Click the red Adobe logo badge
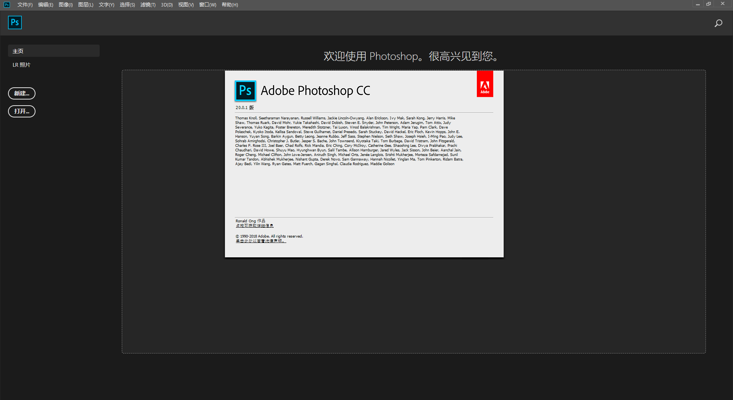Screen dimensions: 733x400 [485, 84]
